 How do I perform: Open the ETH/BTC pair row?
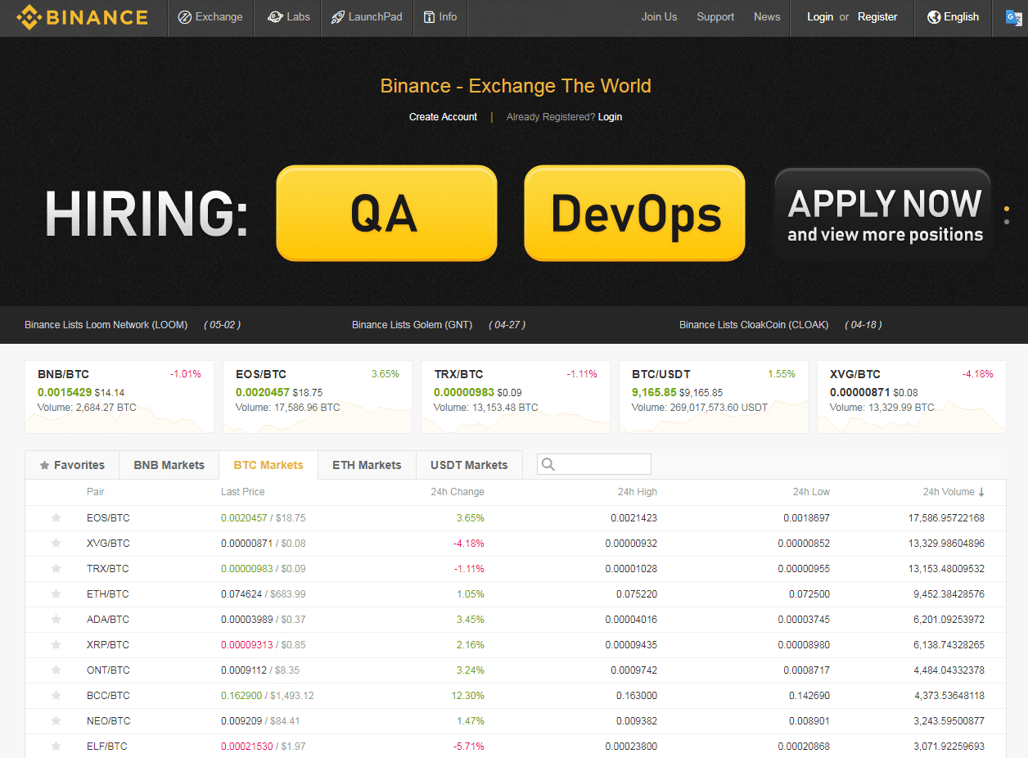pos(516,594)
